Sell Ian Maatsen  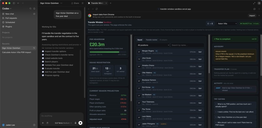[200, 96]
